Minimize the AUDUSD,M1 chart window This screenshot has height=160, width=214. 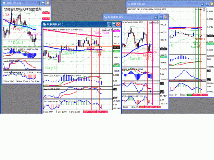coord(203,4)
